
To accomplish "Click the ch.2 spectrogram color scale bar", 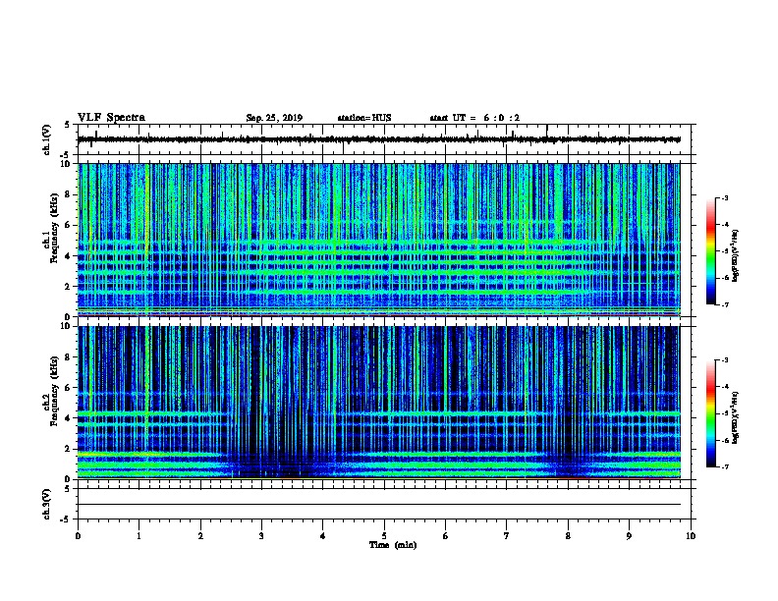I will (x=711, y=413).
